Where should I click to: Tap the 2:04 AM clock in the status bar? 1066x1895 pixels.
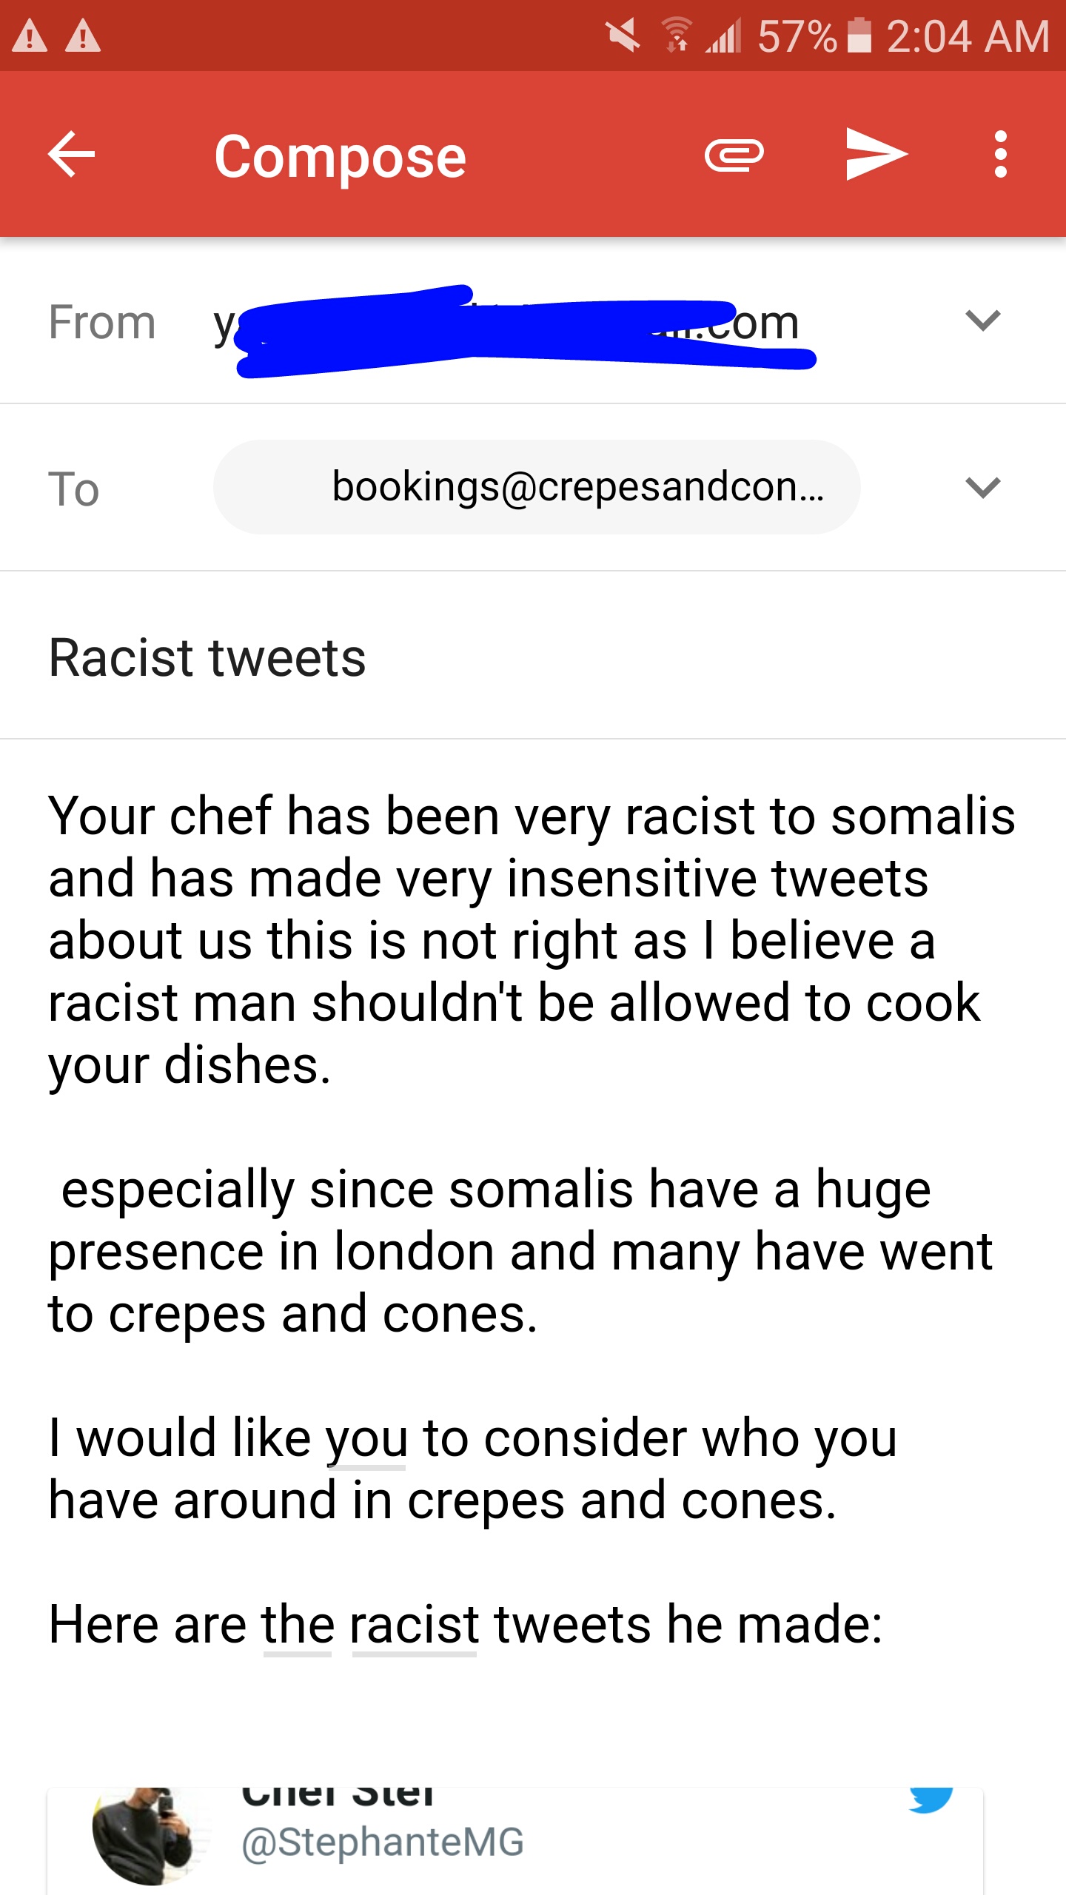tap(968, 36)
